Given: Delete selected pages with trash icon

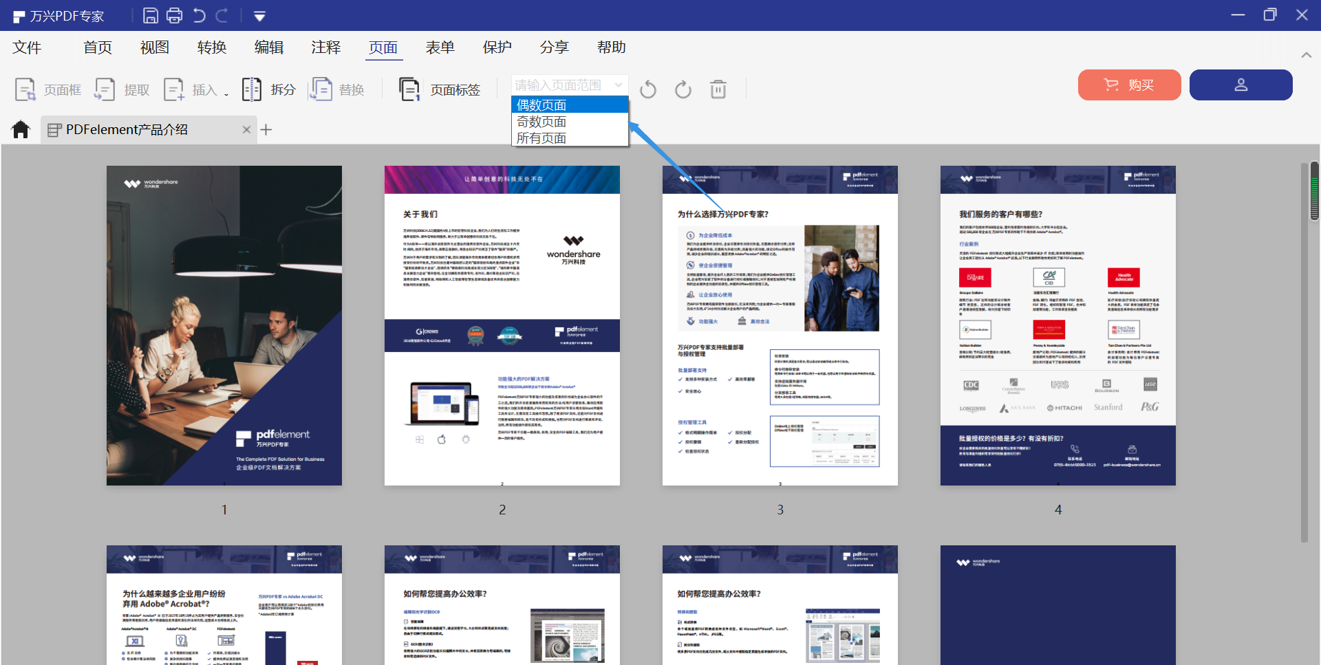Looking at the screenshot, I should coord(718,89).
